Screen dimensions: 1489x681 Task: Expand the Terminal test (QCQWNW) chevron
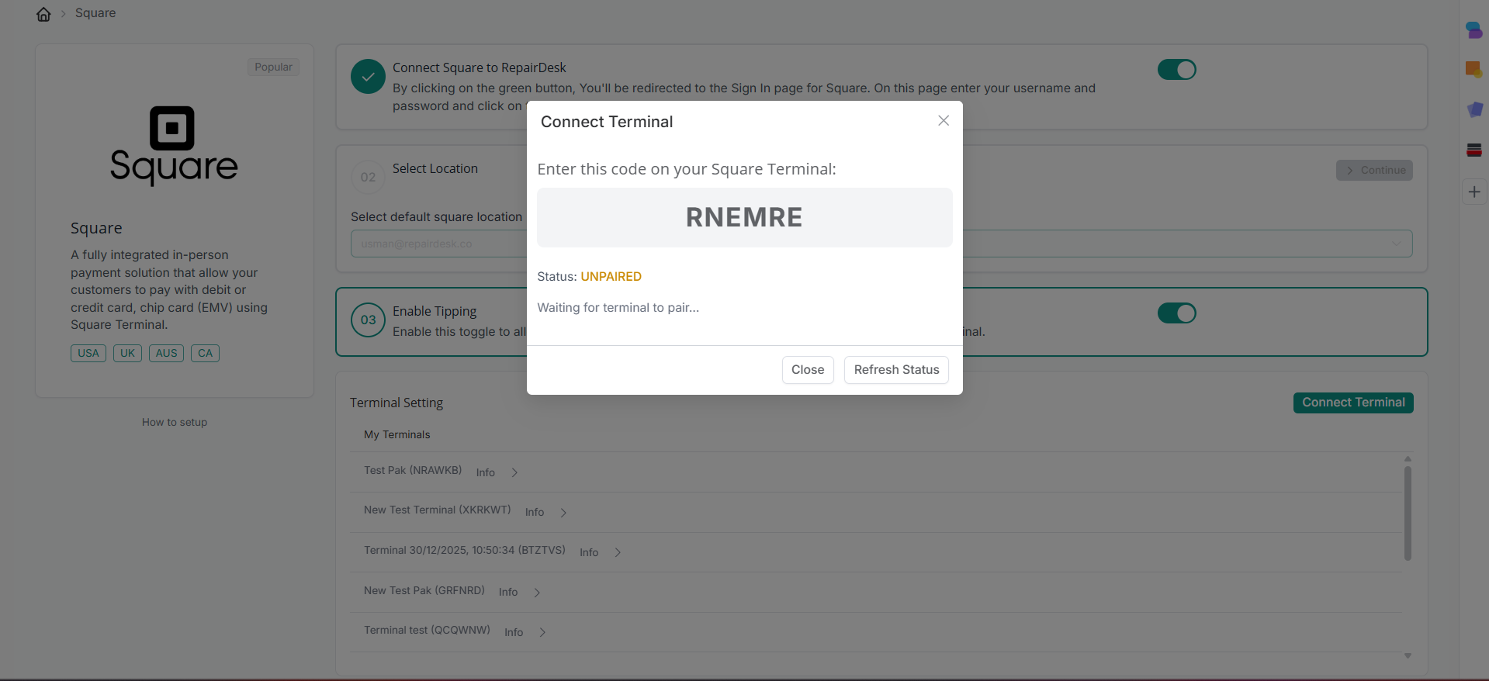(542, 632)
